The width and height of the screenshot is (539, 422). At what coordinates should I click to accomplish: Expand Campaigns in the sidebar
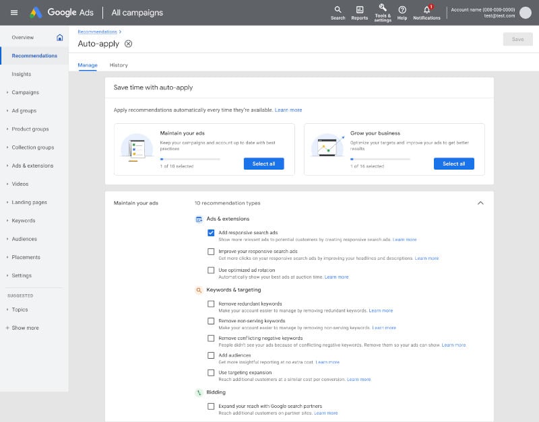(25, 92)
